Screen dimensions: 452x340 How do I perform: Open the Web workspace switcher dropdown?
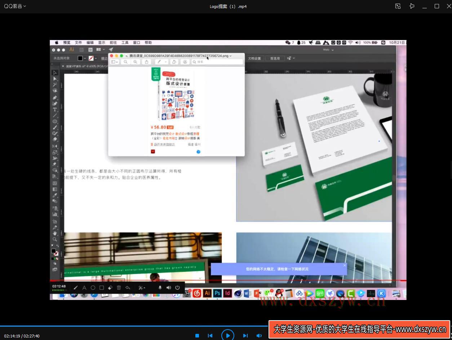pyautogui.click(x=328, y=50)
